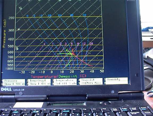Click the Pressure (mb) axis title
This screenshot has height=116, width=153.
[4, 34]
